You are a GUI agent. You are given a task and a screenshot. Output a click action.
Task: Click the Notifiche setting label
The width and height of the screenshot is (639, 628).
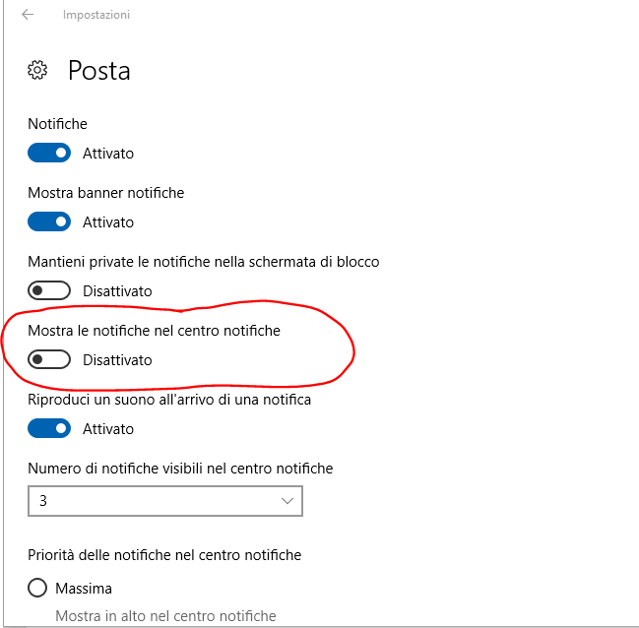pyautogui.click(x=57, y=124)
